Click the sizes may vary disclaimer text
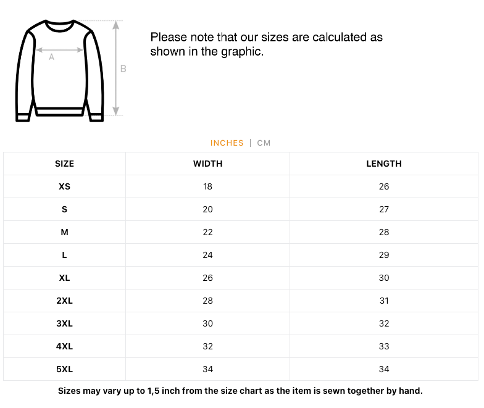 click(240, 391)
